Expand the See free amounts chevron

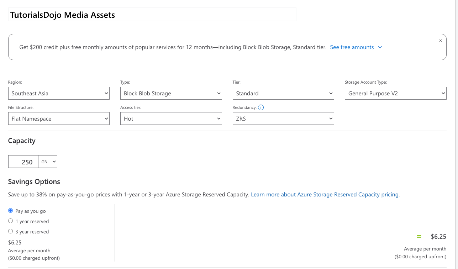[380, 47]
